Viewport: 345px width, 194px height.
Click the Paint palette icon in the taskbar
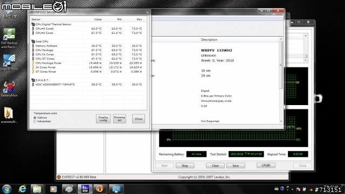(69, 189)
